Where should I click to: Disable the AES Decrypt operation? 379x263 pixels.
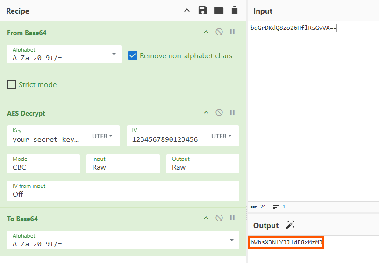pos(219,112)
